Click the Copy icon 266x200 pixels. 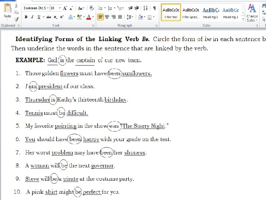coord(16,12)
